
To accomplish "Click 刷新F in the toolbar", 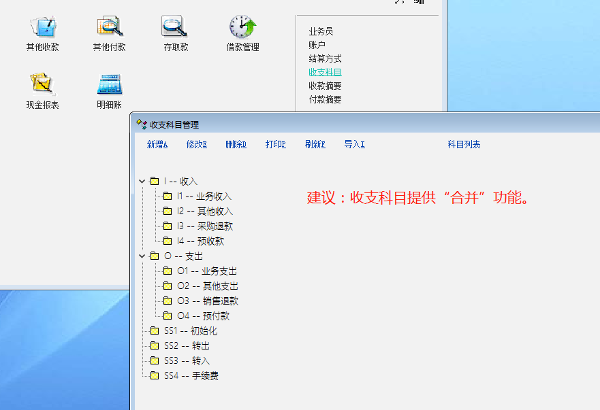I will point(315,145).
